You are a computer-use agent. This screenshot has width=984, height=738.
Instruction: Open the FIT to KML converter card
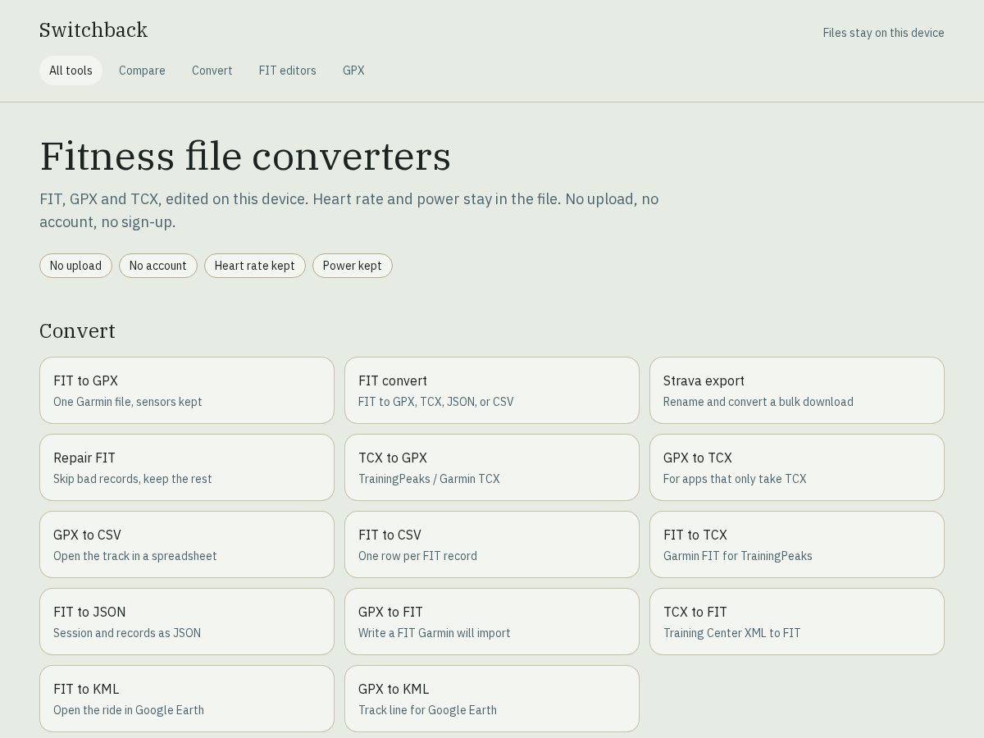187,699
